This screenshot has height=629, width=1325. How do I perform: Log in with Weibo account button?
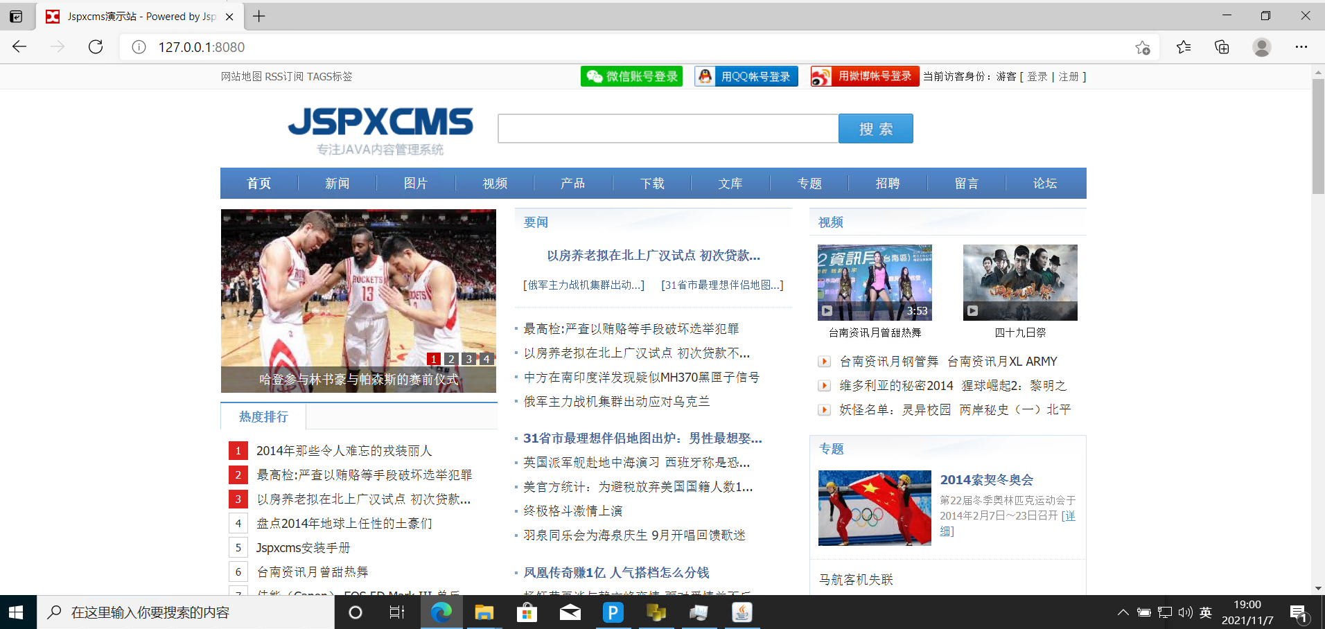(x=865, y=76)
